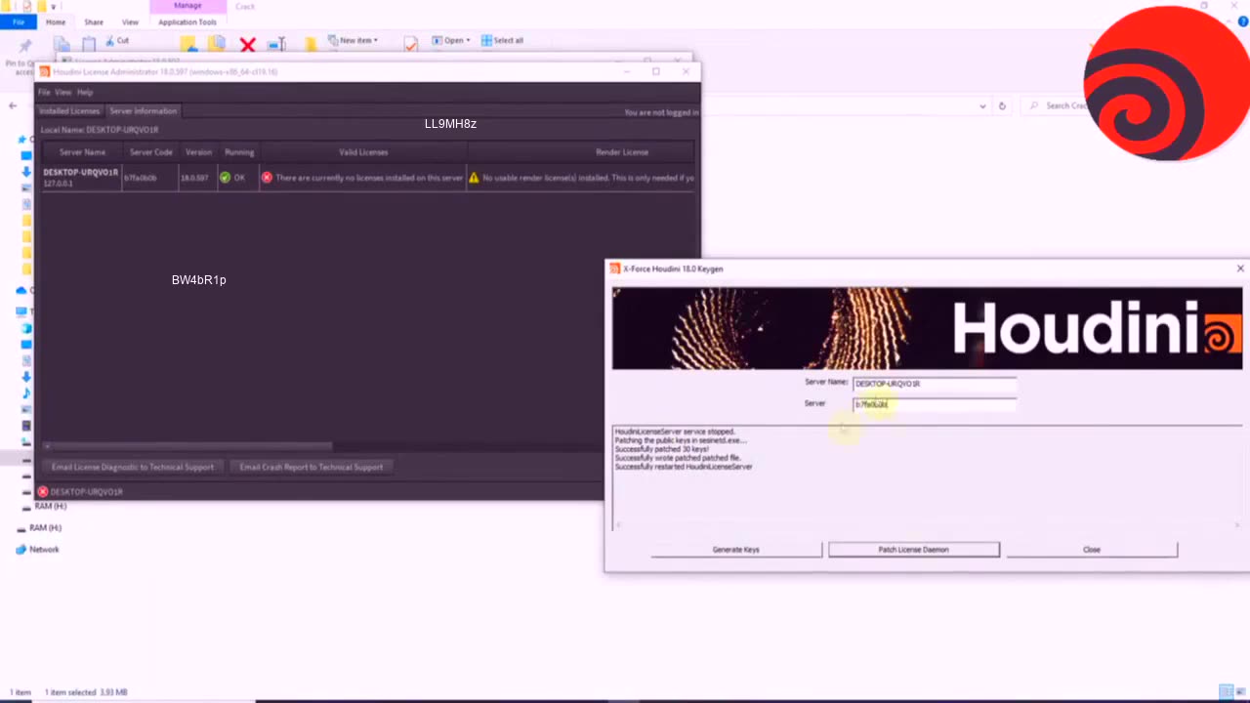This screenshot has height=703, width=1250.
Task: Click the Move to folder icon
Action: [188, 44]
